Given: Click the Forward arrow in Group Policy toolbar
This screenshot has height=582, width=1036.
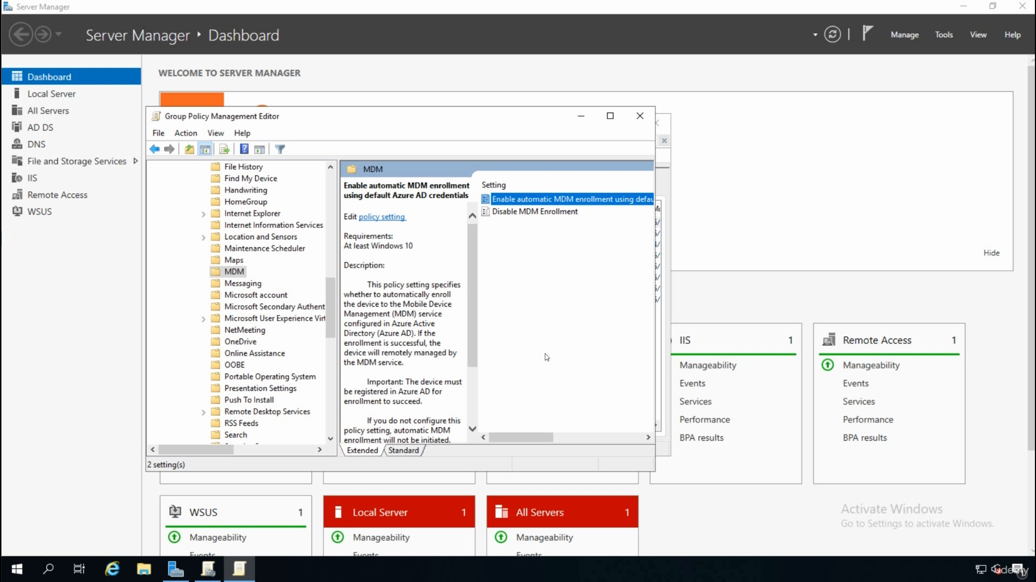Looking at the screenshot, I should [169, 149].
